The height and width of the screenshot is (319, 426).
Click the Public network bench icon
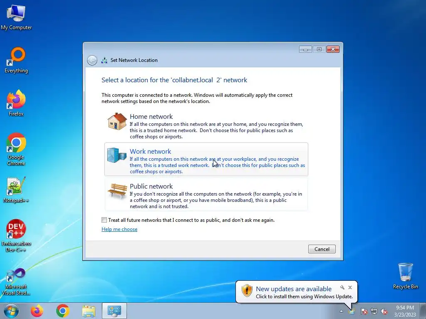117,191
